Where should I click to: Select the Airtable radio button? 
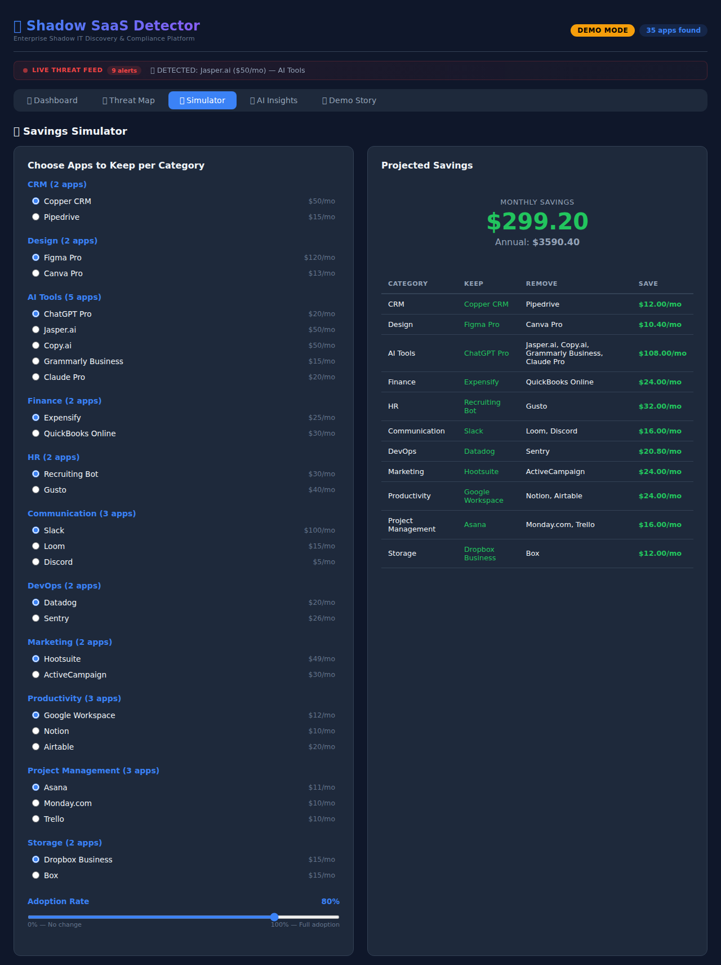click(35, 747)
